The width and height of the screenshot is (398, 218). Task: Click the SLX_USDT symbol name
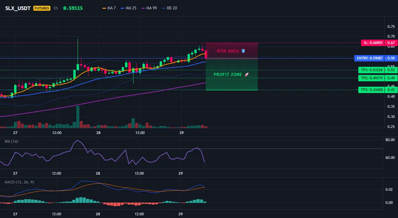tap(18, 8)
